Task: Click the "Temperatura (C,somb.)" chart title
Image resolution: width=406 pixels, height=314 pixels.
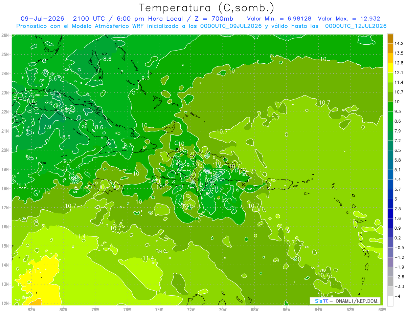Action: click(206, 8)
